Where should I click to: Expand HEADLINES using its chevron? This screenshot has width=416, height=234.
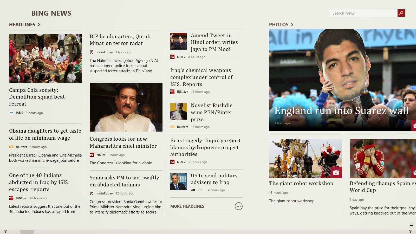[39, 24]
